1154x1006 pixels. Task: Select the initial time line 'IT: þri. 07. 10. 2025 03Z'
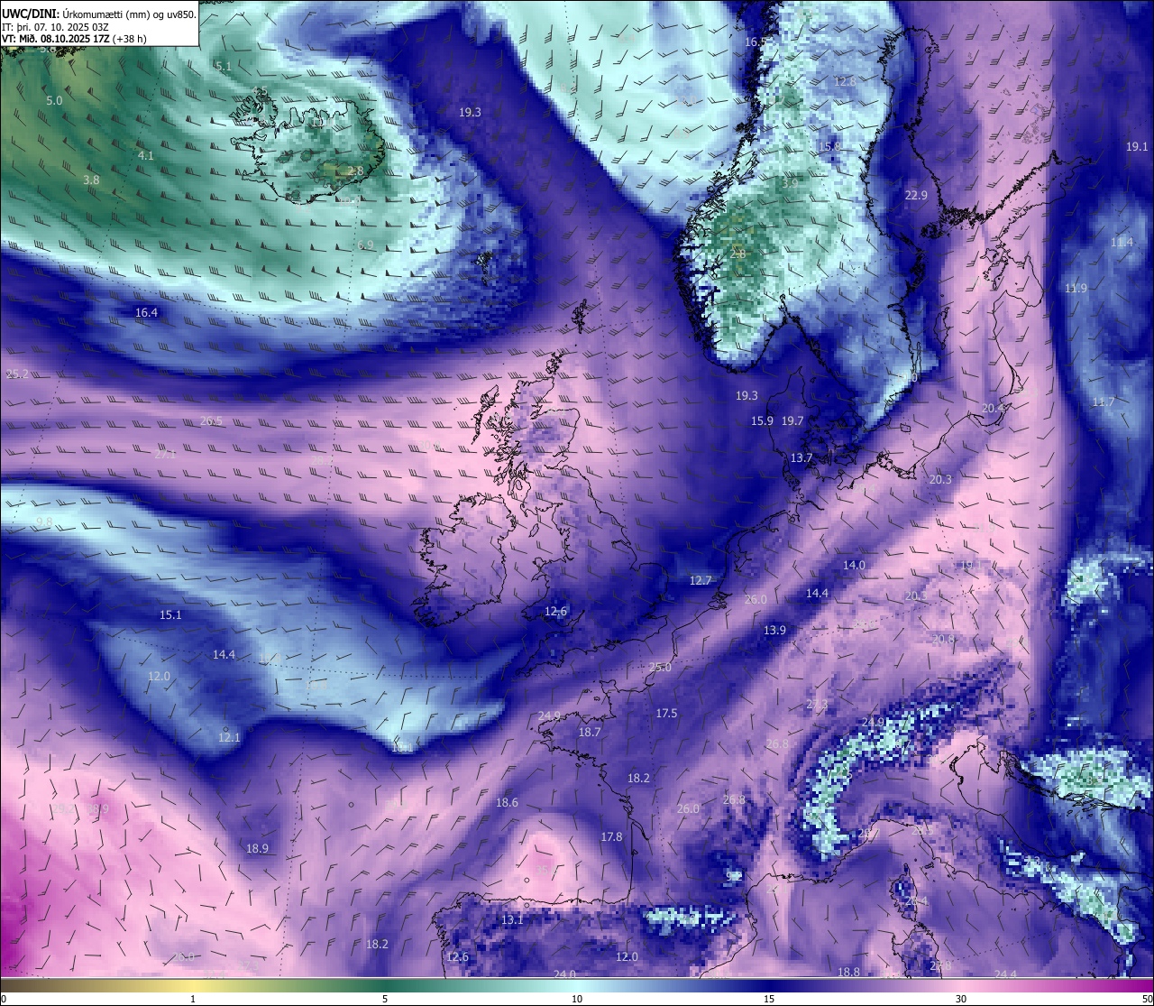click(55, 27)
